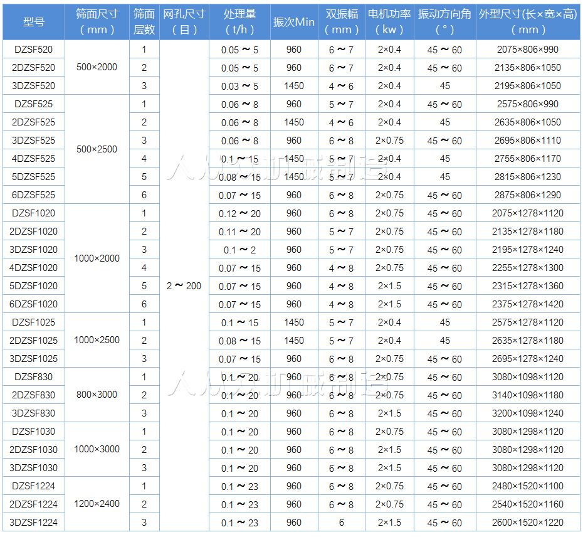Click the 2075×806×990 dimensions cell

(x=528, y=50)
